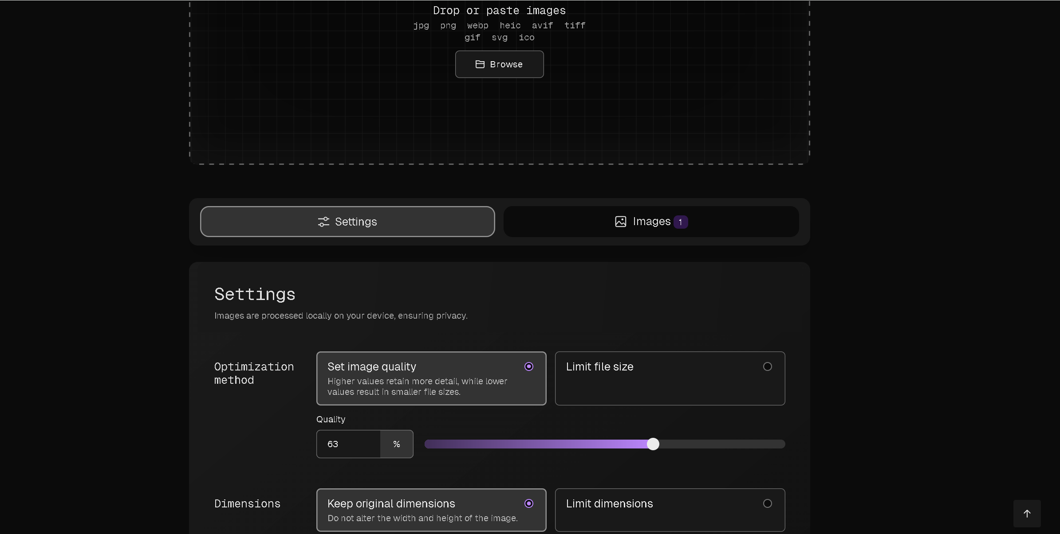Click the quality slider handle
The width and height of the screenshot is (1060, 534).
pos(653,444)
